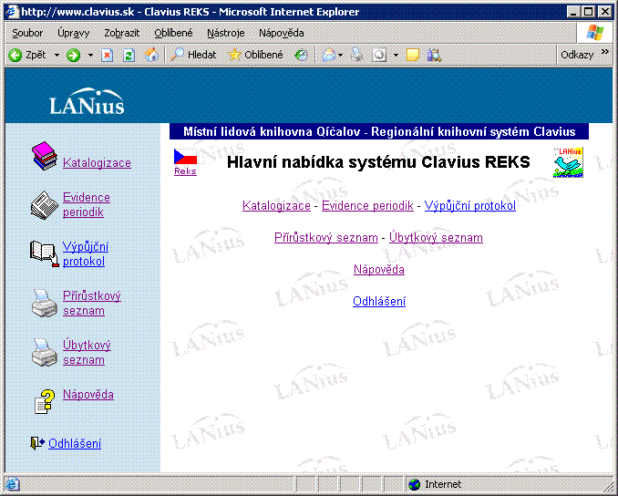Click the Research binoculars toolbar icon
The width and height of the screenshot is (618, 496).
point(435,56)
